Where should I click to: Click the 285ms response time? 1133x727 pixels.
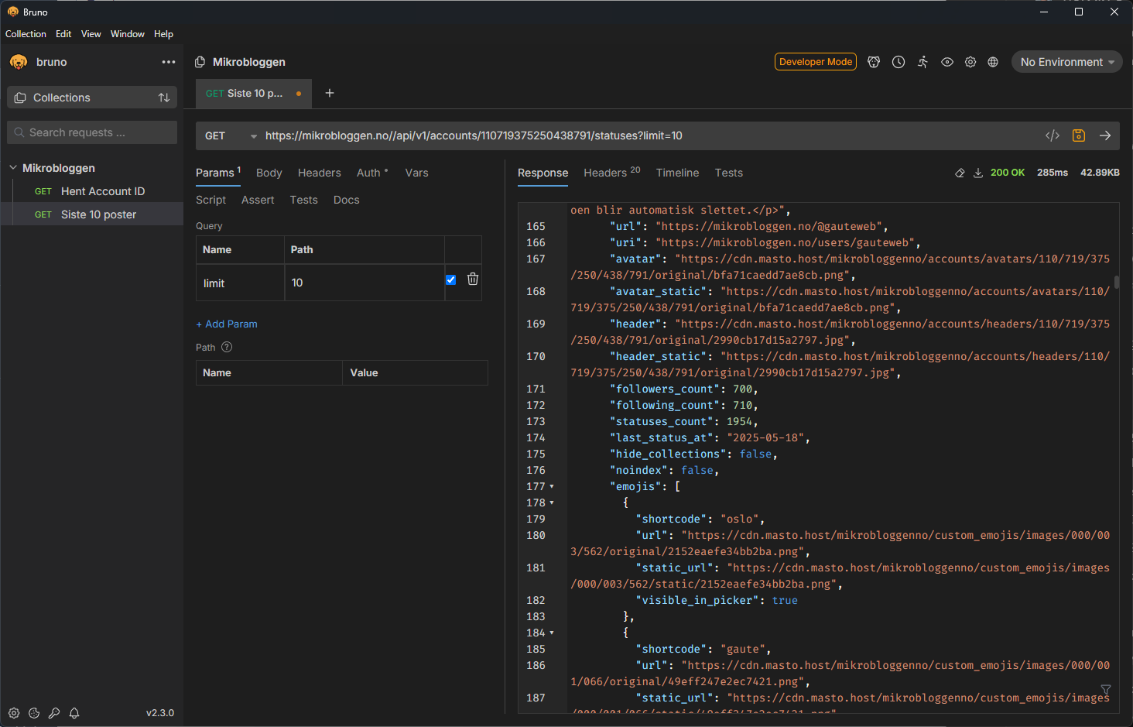pyautogui.click(x=1053, y=173)
